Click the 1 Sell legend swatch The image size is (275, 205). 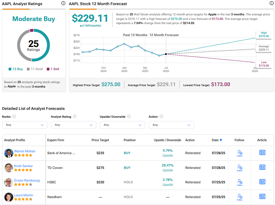[x=48, y=69]
